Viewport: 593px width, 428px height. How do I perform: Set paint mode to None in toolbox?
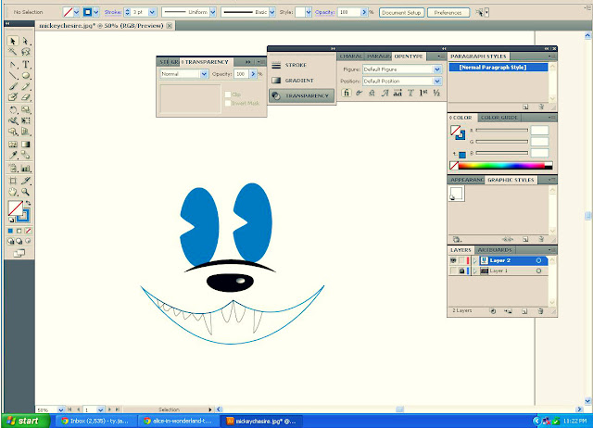[x=28, y=231]
